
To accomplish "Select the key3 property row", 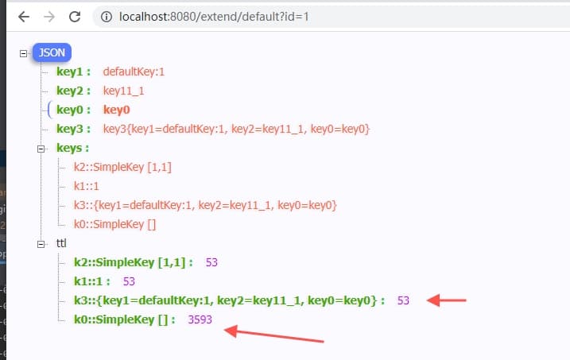I will 73,130.
